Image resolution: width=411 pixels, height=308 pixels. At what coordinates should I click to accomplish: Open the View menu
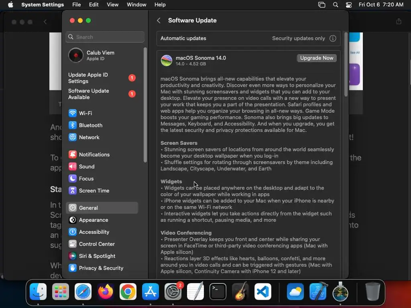pos(112,5)
